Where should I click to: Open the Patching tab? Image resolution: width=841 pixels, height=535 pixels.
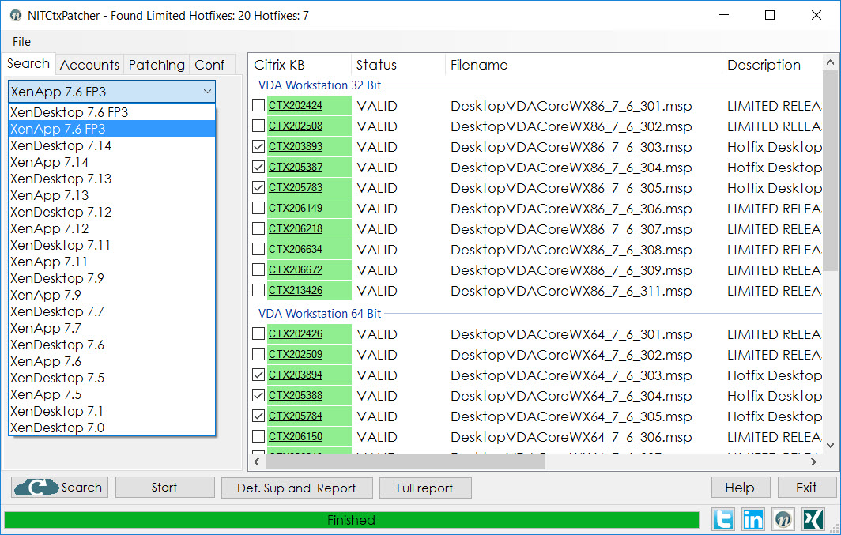[x=157, y=65]
